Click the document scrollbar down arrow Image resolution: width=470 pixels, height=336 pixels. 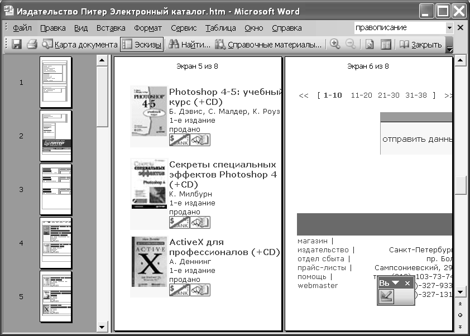pyautogui.click(x=460, y=292)
